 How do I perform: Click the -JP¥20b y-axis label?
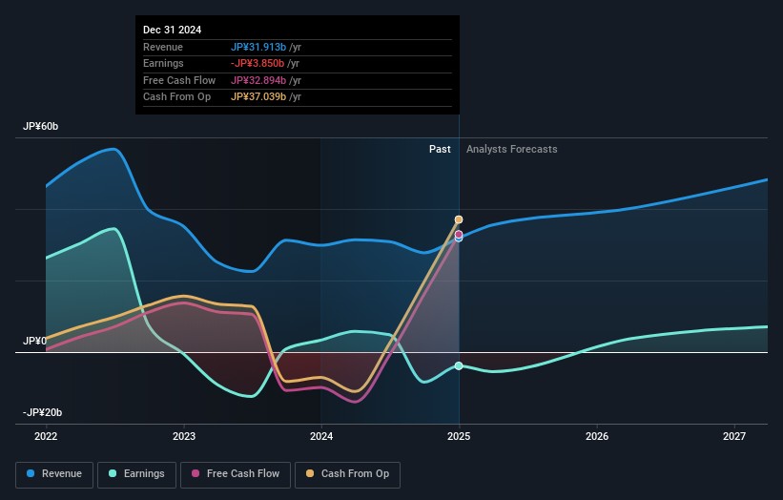click(43, 412)
